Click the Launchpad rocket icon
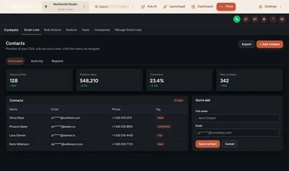 tap(165, 6)
